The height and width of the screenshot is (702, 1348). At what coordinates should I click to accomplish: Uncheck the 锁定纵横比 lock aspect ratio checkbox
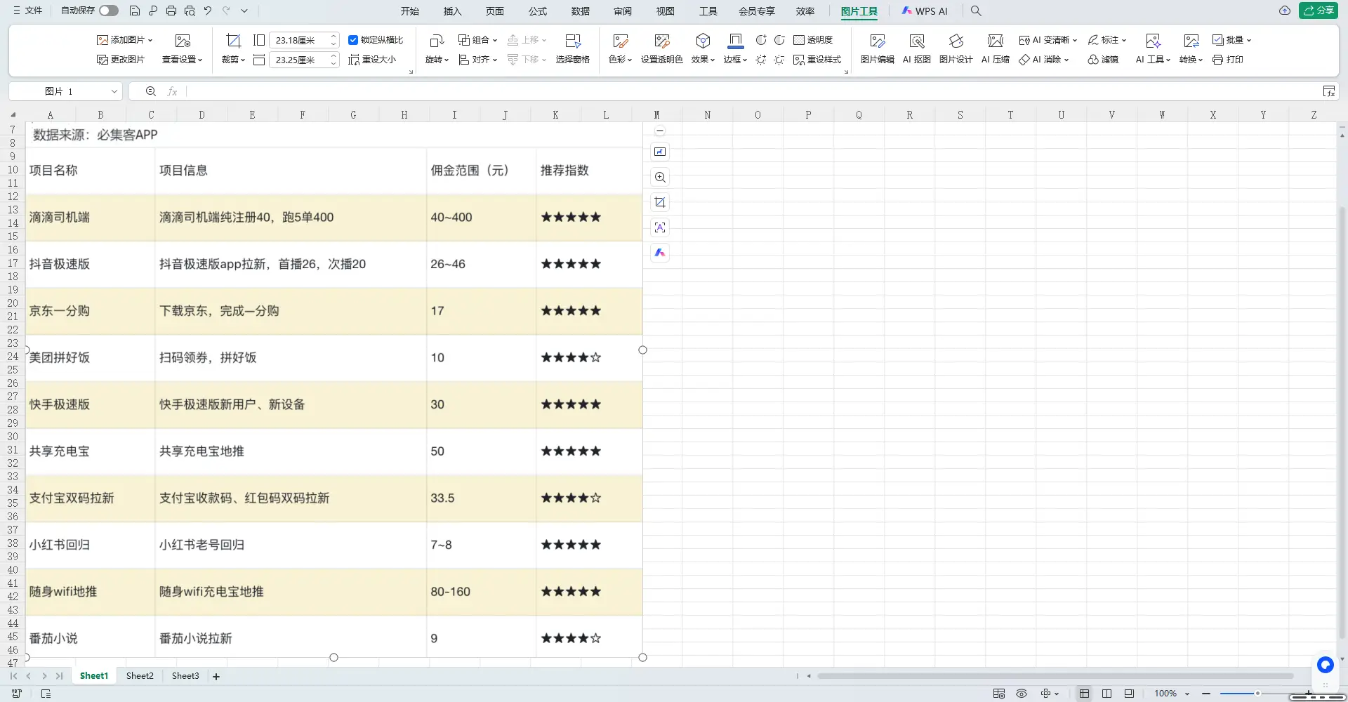pyautogui.click(x=353, y=40)
